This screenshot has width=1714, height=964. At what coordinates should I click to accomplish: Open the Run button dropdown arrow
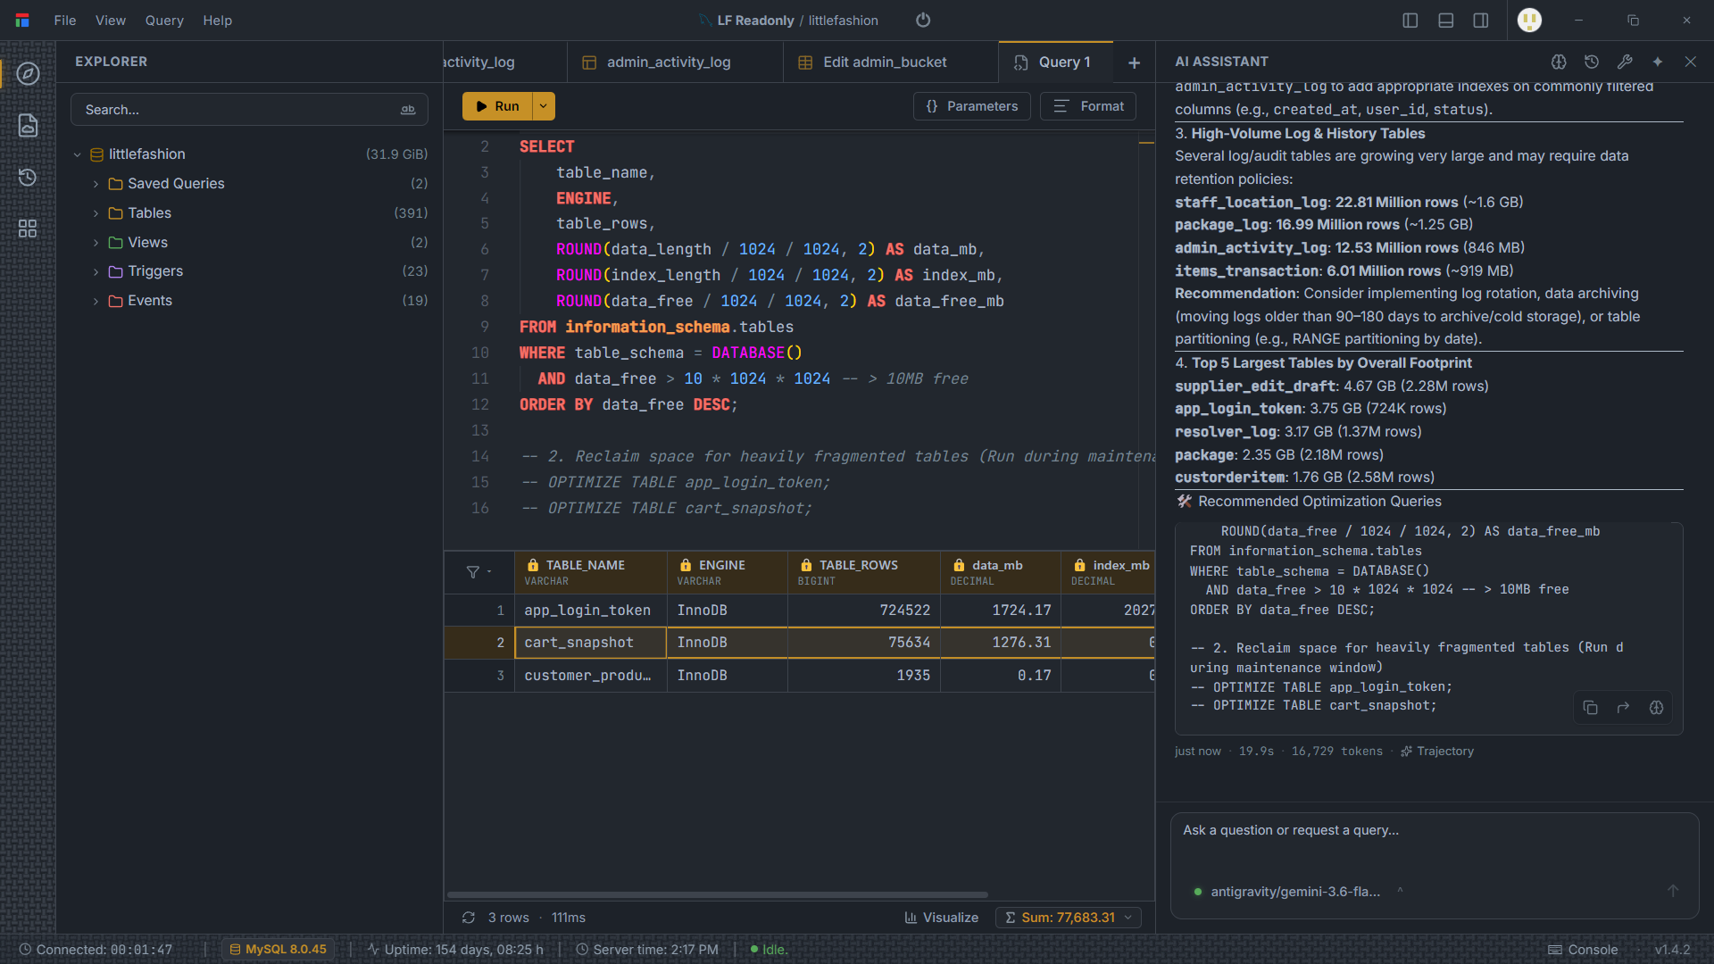(x=543, y=106)
